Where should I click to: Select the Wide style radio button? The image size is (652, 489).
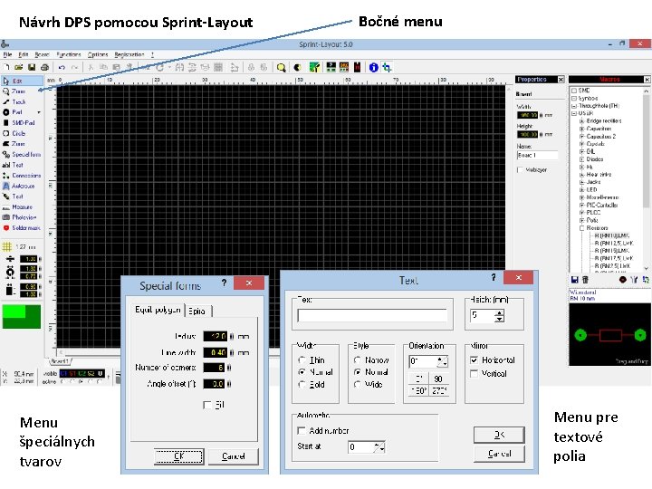[x=357, y=385]
